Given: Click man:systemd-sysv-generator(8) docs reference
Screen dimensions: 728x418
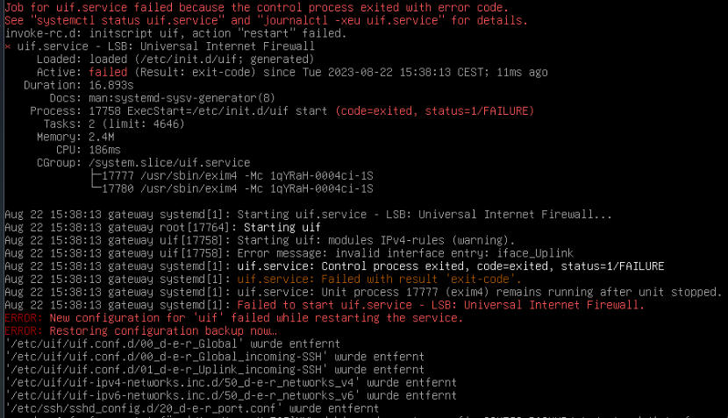Looking at the screenshot, I should 182,98.
